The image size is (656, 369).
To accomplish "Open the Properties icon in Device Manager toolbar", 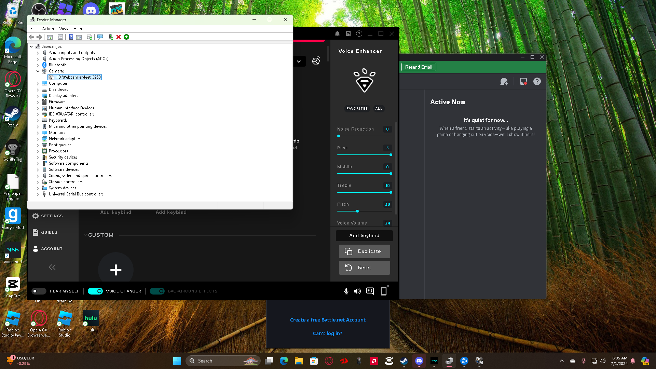I will 60,37.
